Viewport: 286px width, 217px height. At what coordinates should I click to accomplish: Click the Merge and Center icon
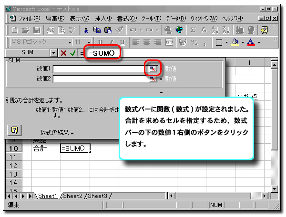pos(169,42)
